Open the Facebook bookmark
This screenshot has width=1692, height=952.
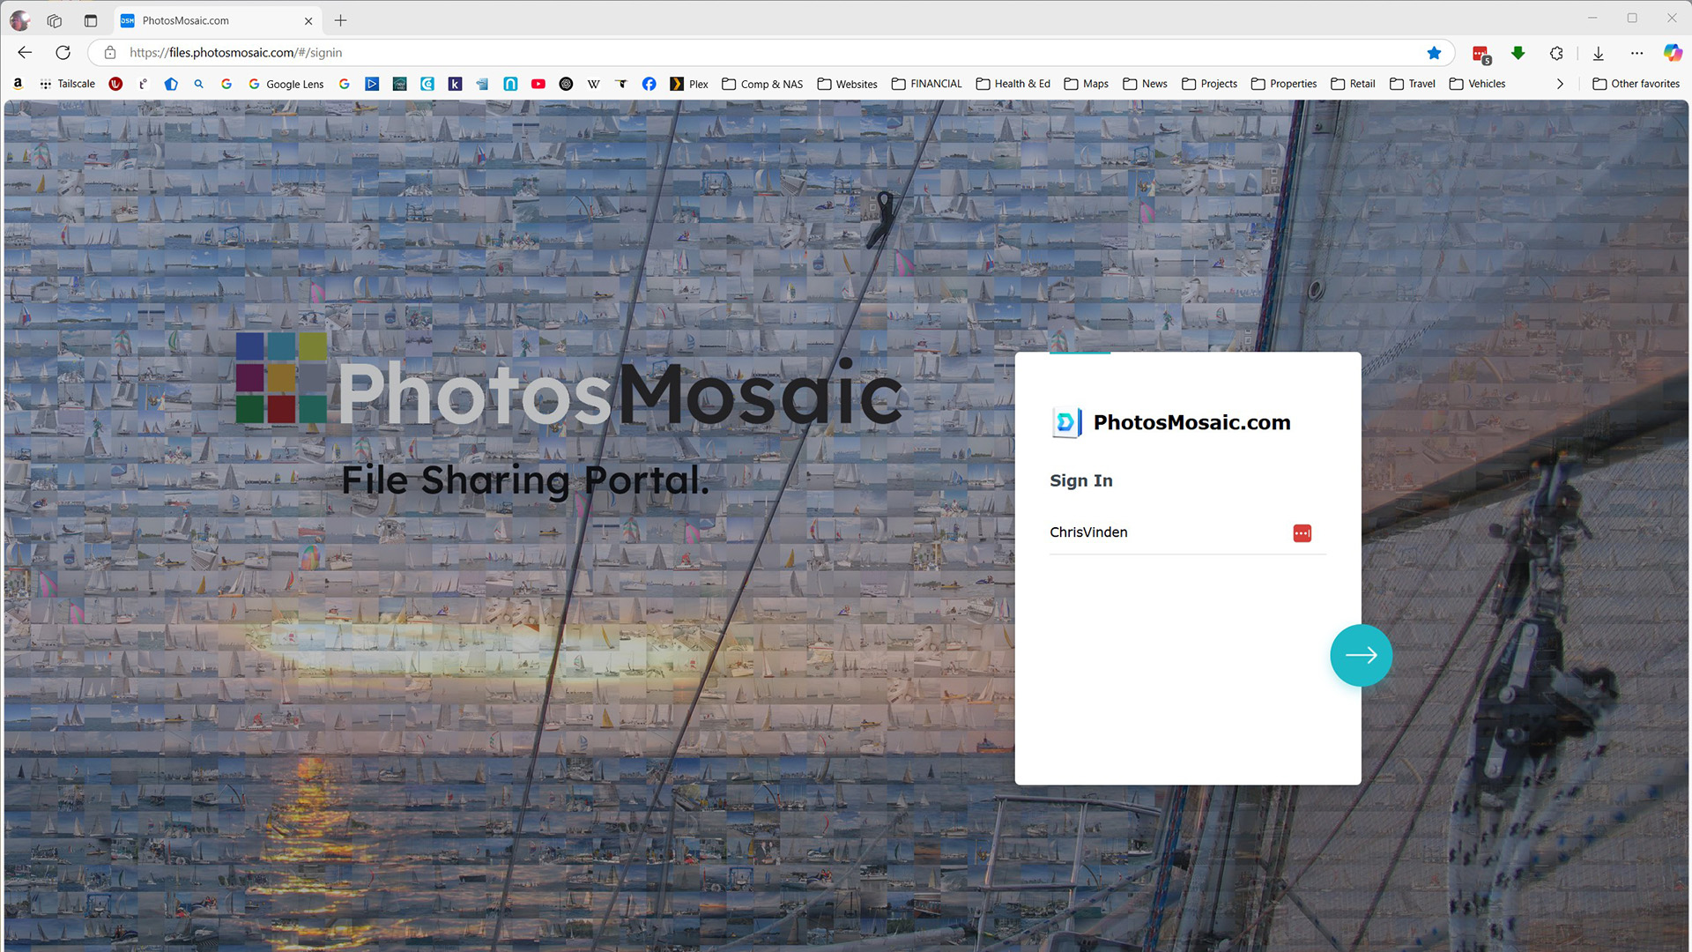pos(649,84)
